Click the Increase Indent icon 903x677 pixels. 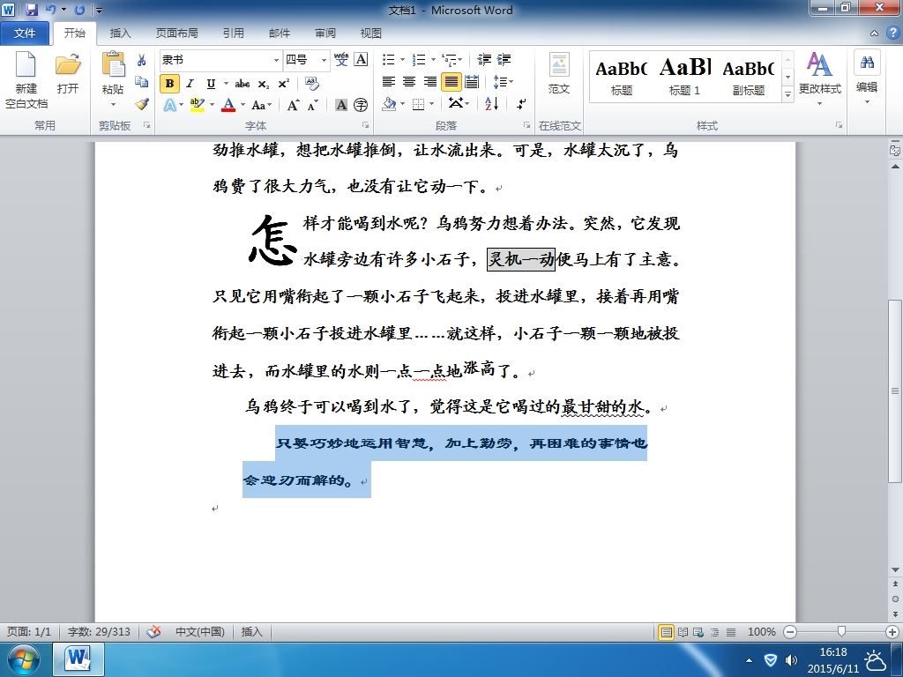pos(504,59)
